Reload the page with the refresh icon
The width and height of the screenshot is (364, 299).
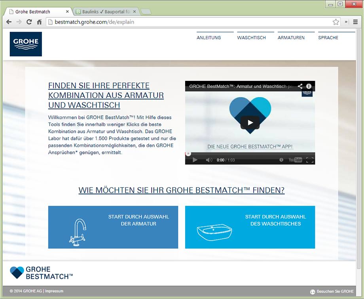click(29, 22)
